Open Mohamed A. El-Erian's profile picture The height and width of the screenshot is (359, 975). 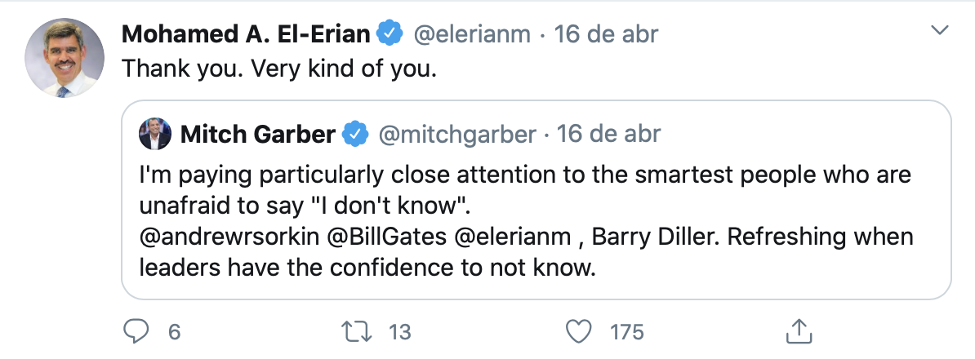tap(65, 58)
